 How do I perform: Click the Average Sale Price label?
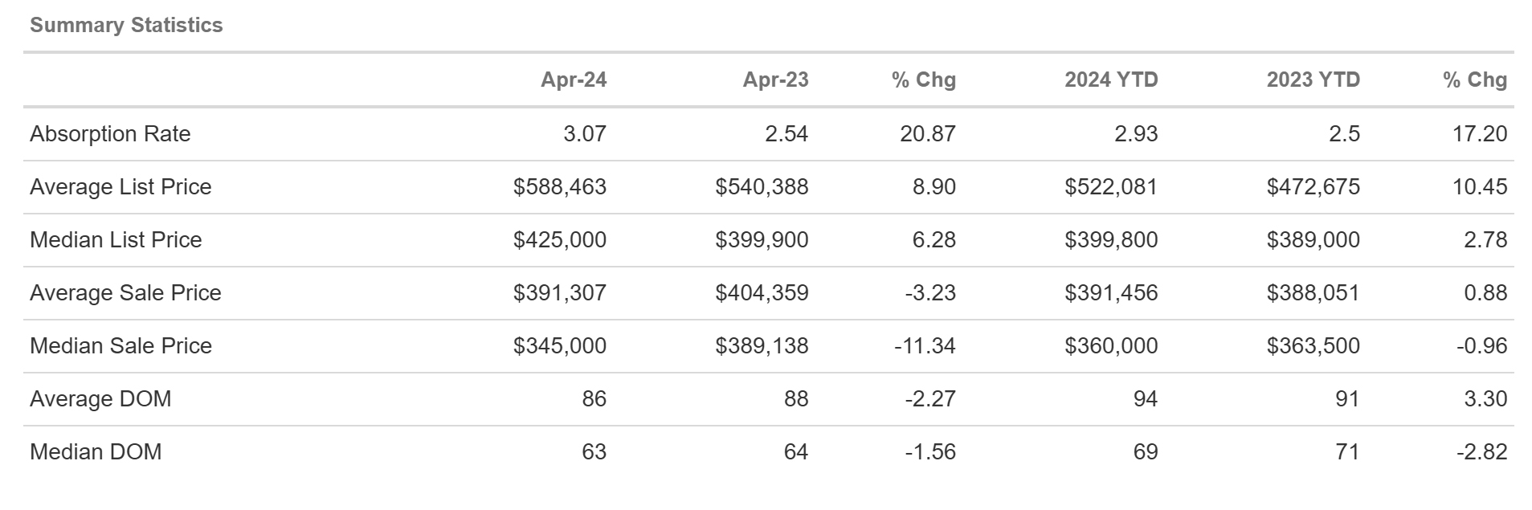click(x=125, y=292)
